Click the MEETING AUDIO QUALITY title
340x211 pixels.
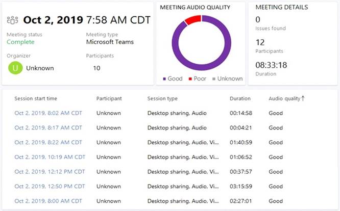(x=195, y=7)
